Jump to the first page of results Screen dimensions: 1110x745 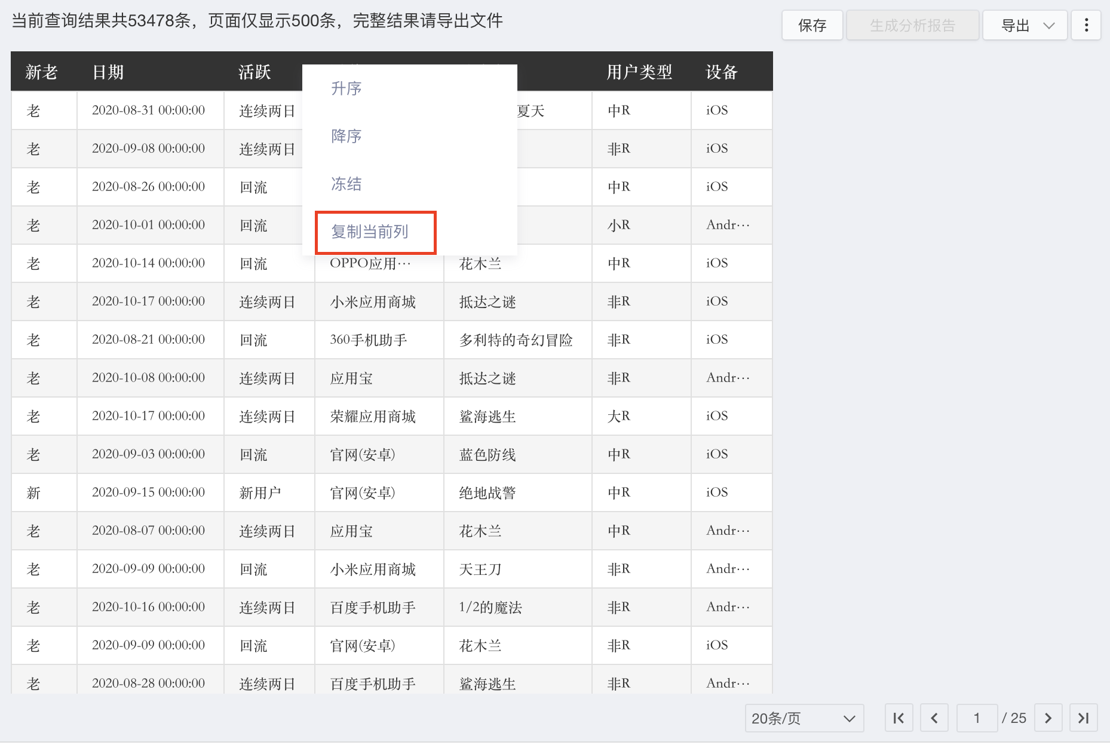pyautogui.click(x=899, y=718)
